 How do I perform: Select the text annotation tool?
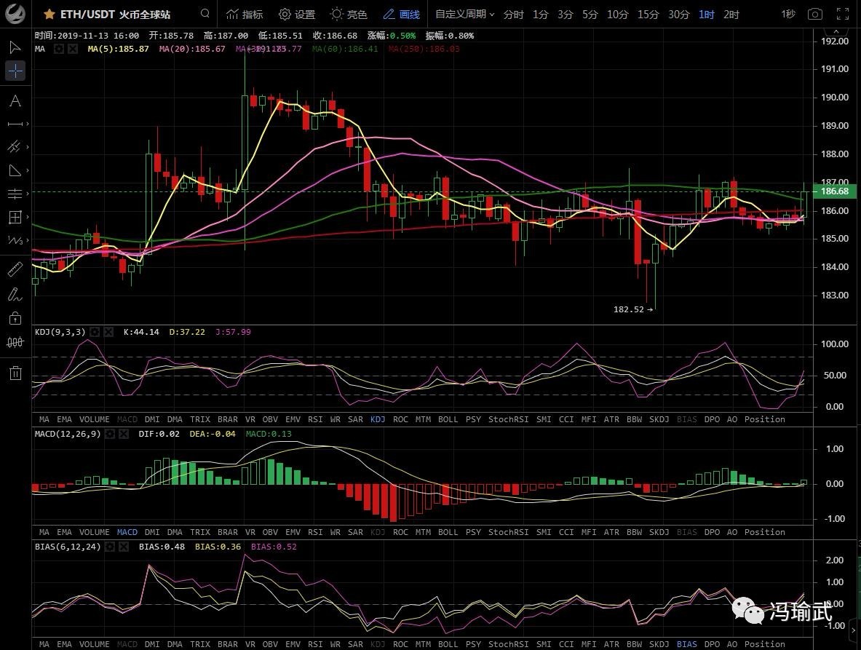[15, 100]
